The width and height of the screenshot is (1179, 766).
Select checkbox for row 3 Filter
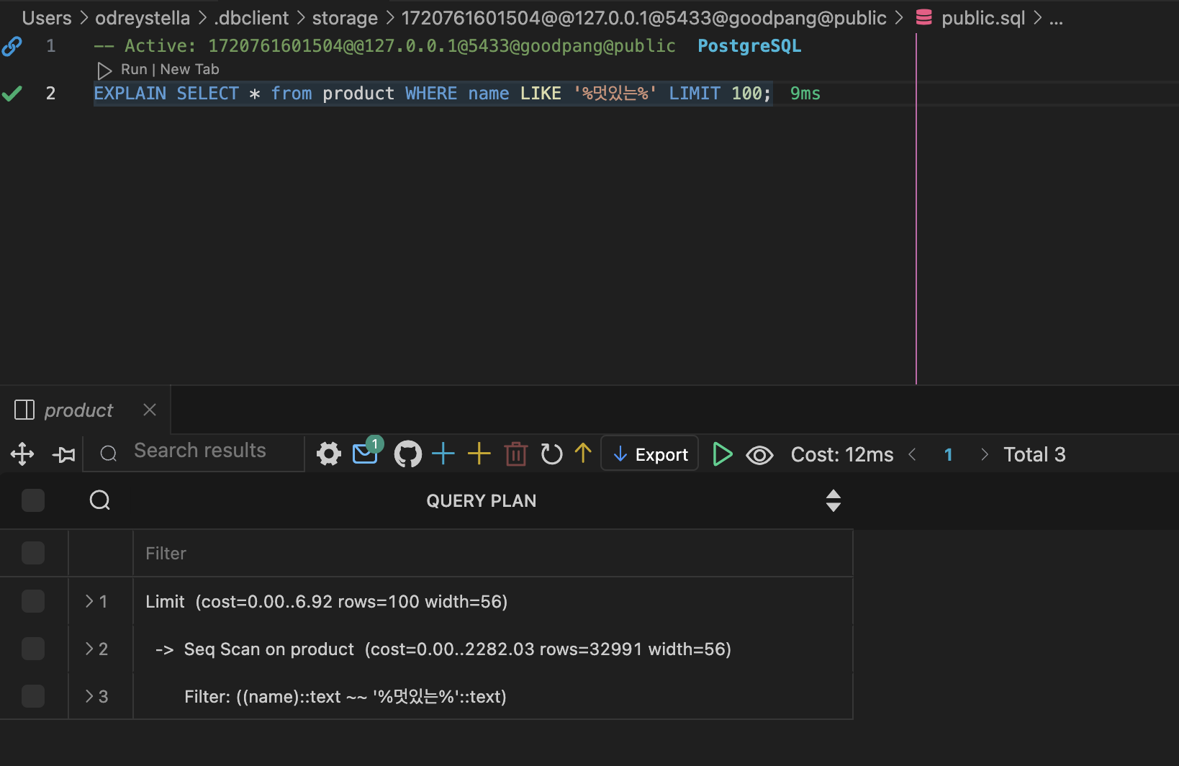click(x=33, y=696)
